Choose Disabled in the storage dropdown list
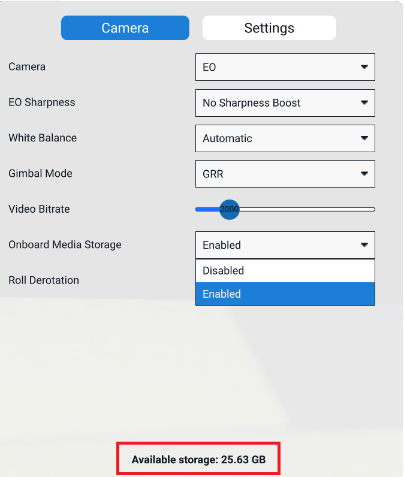Screen dimensions: 404x477 pyautogui.click(x=285, y=270)
